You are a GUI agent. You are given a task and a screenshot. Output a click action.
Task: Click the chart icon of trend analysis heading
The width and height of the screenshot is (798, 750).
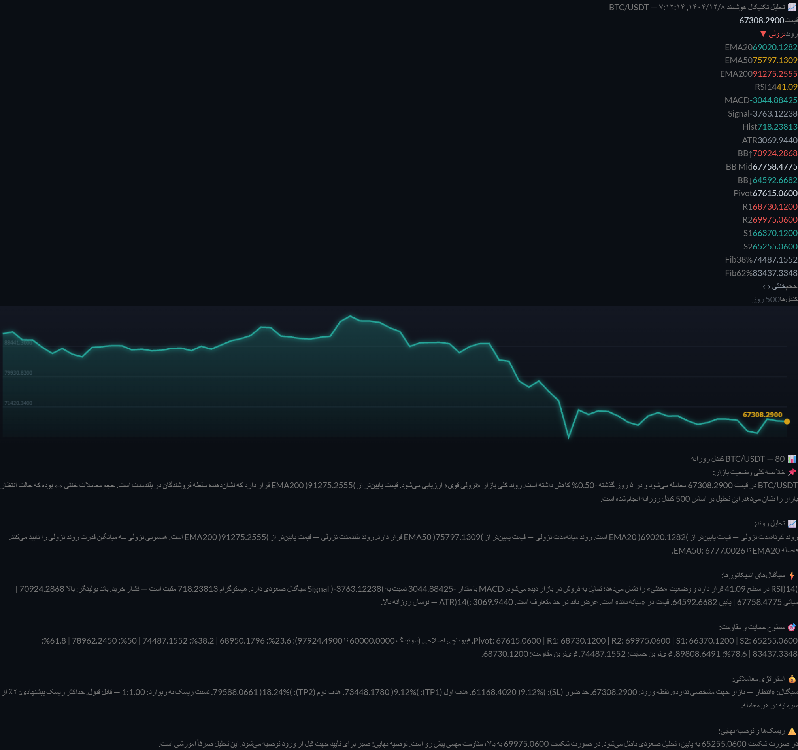tap(792, 523)
